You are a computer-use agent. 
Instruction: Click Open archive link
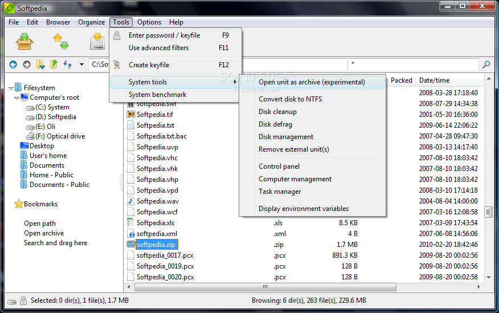(x=44, y=233)
